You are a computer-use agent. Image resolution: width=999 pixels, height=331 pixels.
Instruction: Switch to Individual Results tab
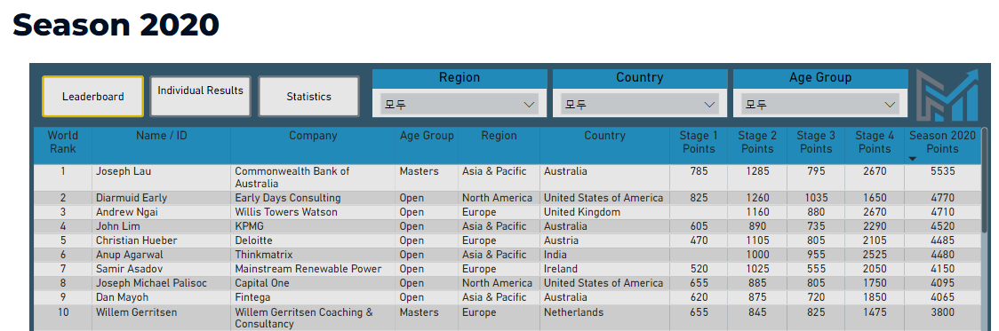tap(201, 97)
